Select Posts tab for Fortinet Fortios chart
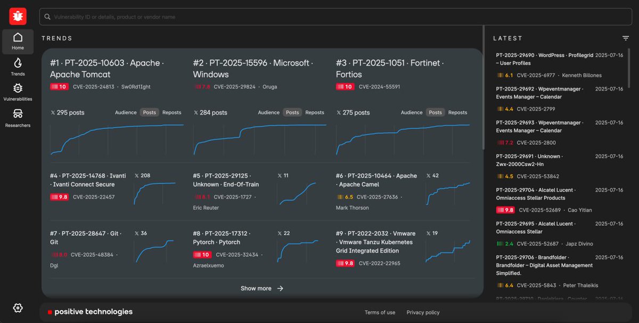This screenshot has width=639, height=323. tap(436, 112)
